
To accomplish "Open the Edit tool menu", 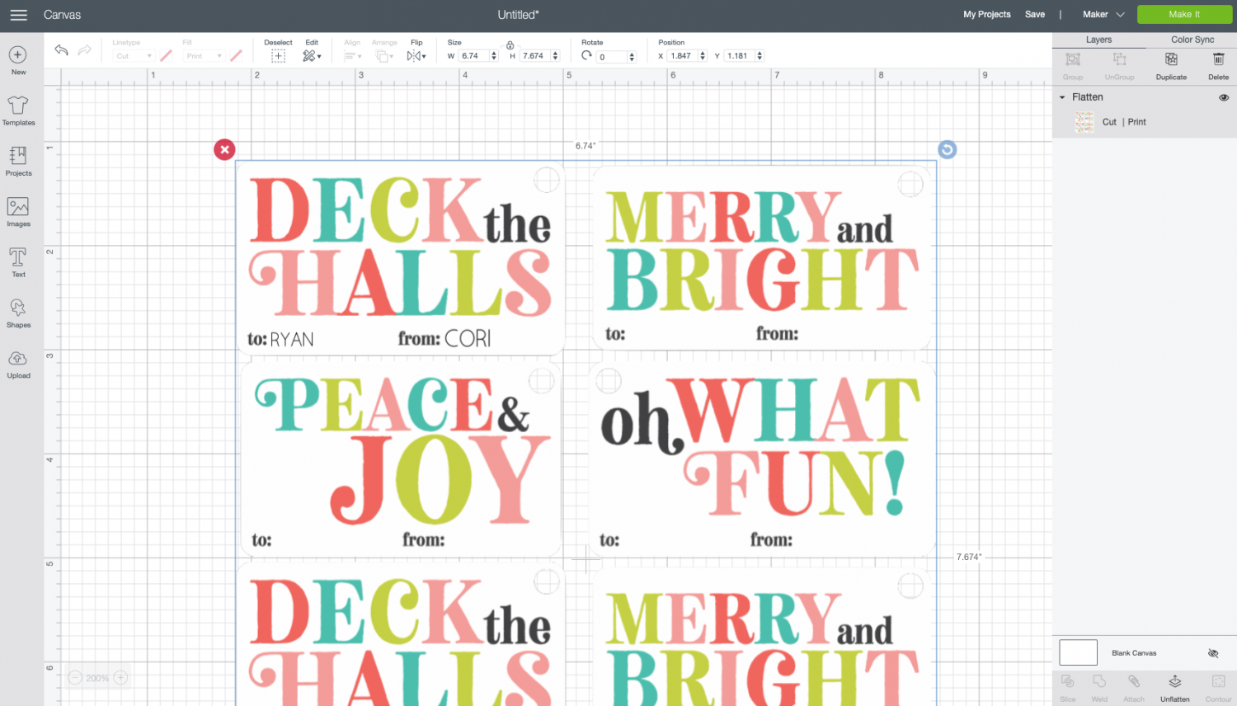I will [x=312, y=56].
